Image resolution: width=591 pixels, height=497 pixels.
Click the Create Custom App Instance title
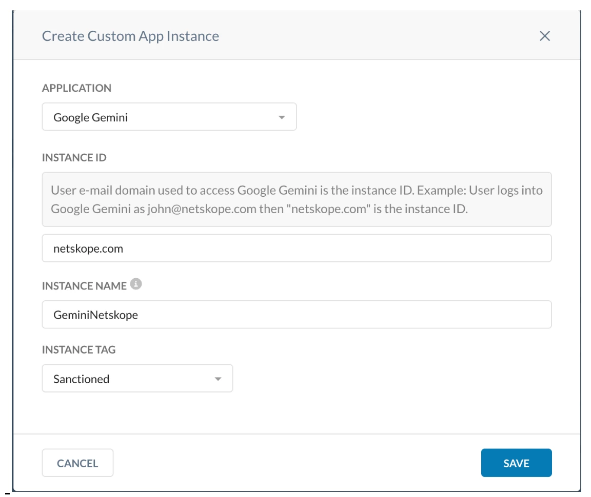[x=130, y=36]
